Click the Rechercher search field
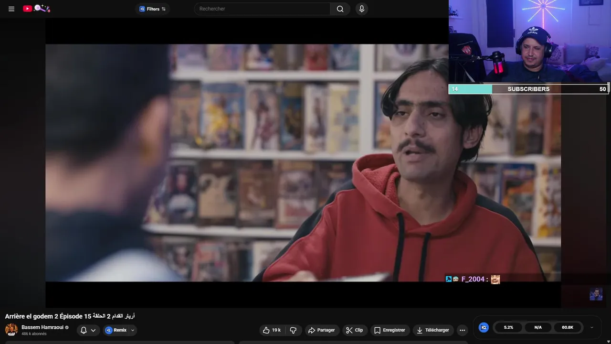611x344 pixels. [262, 9]
